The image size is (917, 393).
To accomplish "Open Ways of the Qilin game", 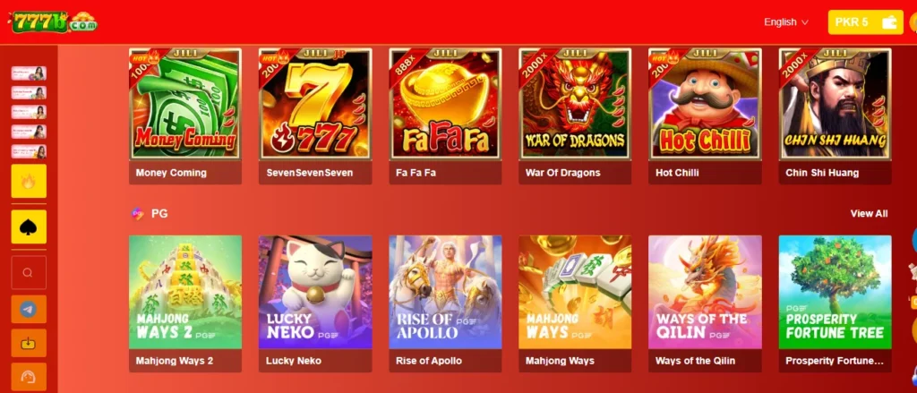I will pos(705,303).
